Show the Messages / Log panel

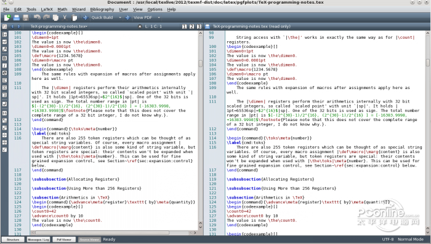tap(38, 240)
